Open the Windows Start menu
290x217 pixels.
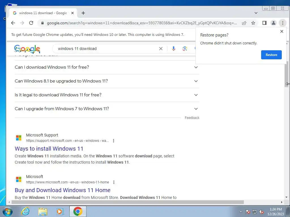point(7,211)
